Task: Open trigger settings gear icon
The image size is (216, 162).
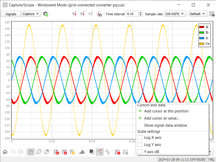Action: click(99, 14)
